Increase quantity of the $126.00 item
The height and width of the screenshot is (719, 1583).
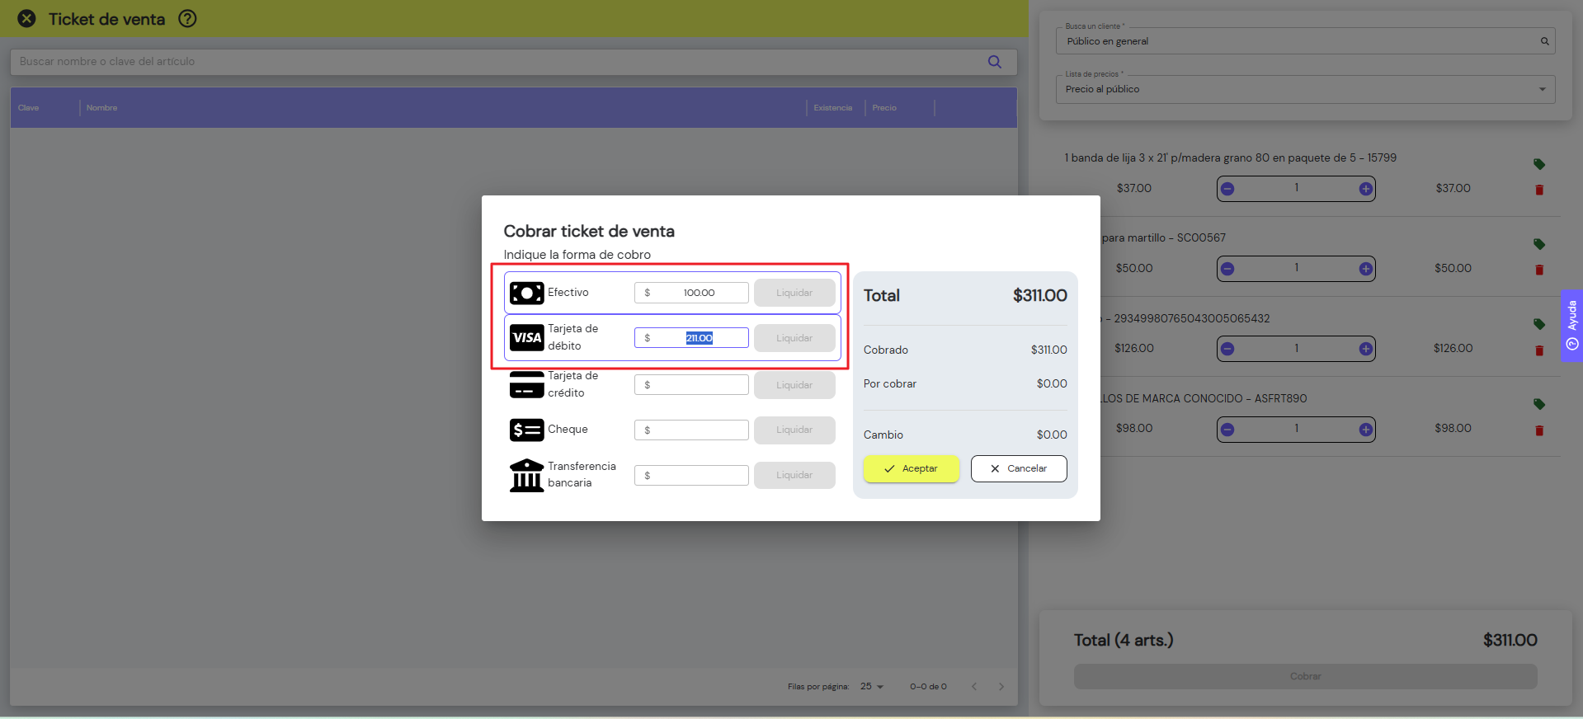click(1365, 349)
